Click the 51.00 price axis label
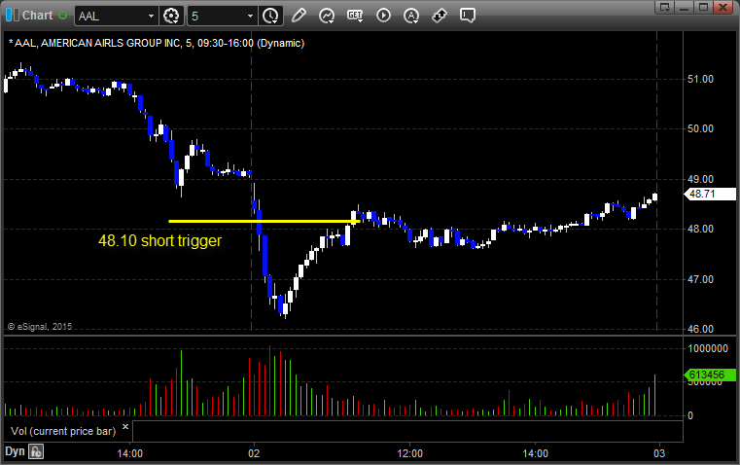The width and height of the screenshot is (740, 465). pyautogui.click(x=700, y=79)
